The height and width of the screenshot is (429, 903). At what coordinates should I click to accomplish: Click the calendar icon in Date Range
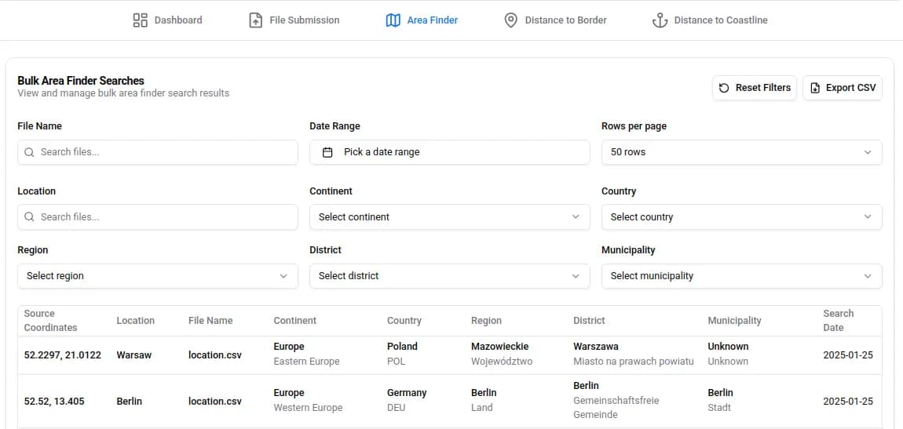point(328,152)
